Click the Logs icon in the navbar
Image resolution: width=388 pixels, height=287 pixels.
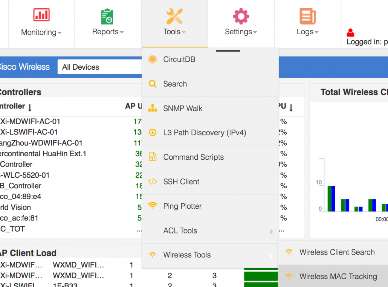(x=307, y=15)
